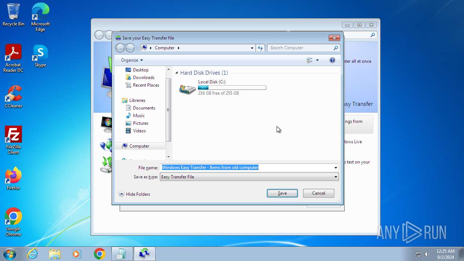
Task: Click the Cancel button
Action: (319, 193)
